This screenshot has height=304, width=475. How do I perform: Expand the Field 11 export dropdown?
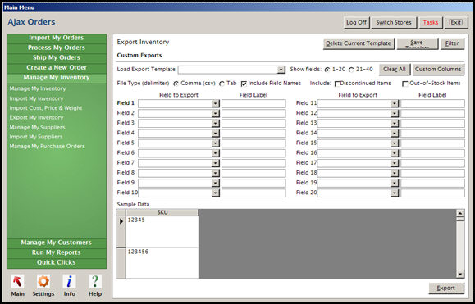pos(395,103)
